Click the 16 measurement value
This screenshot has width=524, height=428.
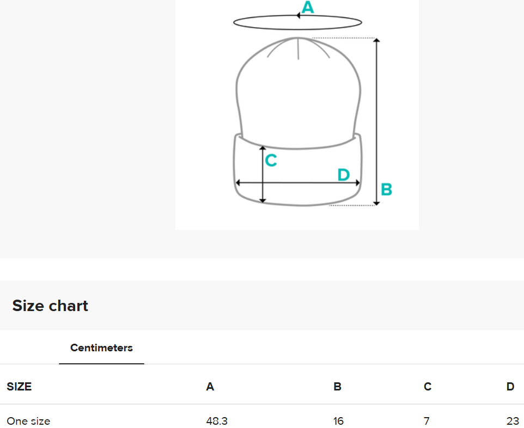tap(338, 421)
